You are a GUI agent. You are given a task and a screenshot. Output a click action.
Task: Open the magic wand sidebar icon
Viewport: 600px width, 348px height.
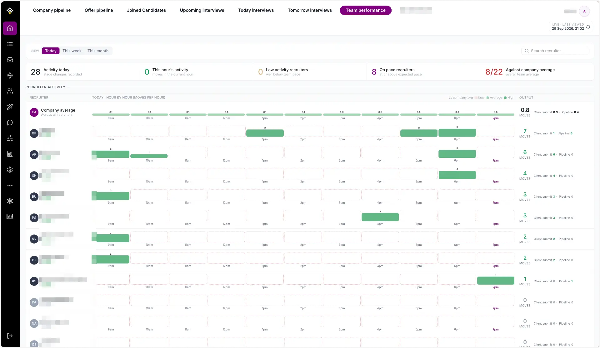(x=10, y=107)
